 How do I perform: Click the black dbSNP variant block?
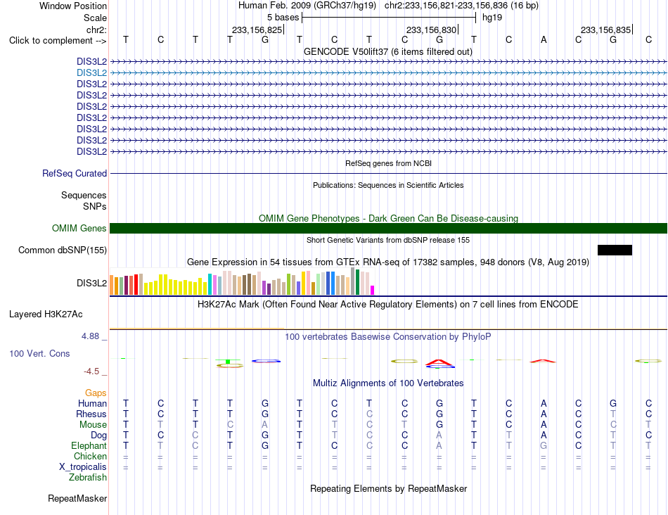point(615,250)
